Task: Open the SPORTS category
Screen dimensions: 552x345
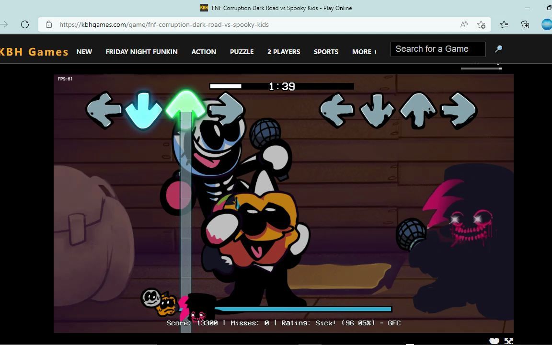Action: tap(326, 52)
